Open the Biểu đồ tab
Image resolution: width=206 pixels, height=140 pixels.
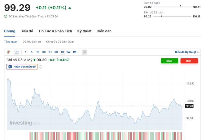point(27,31)
